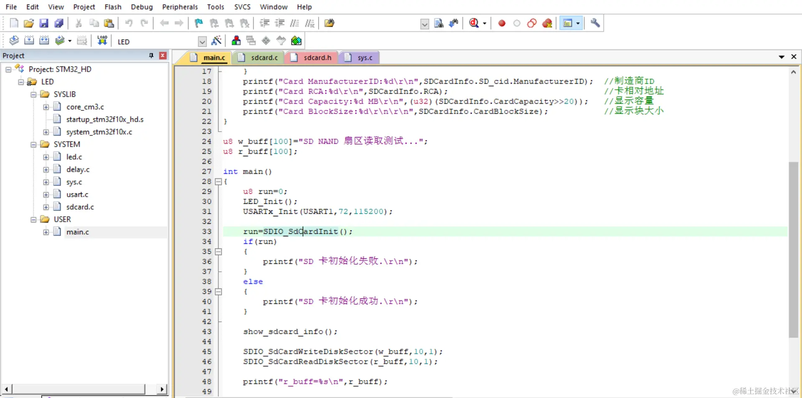Disable all breakpoints icon
The height and width of the screenshot is (398, 802).
point(532,23)
